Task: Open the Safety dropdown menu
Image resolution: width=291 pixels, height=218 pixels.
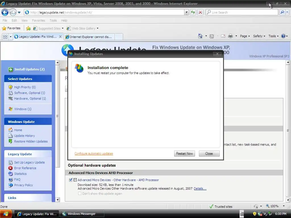Action: click(259, 36)
